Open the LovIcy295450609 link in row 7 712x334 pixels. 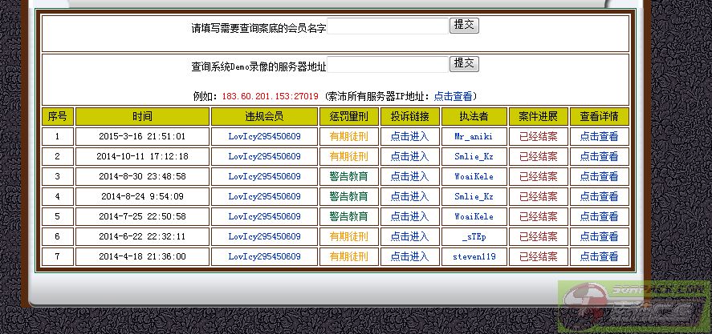coord(264,256)
